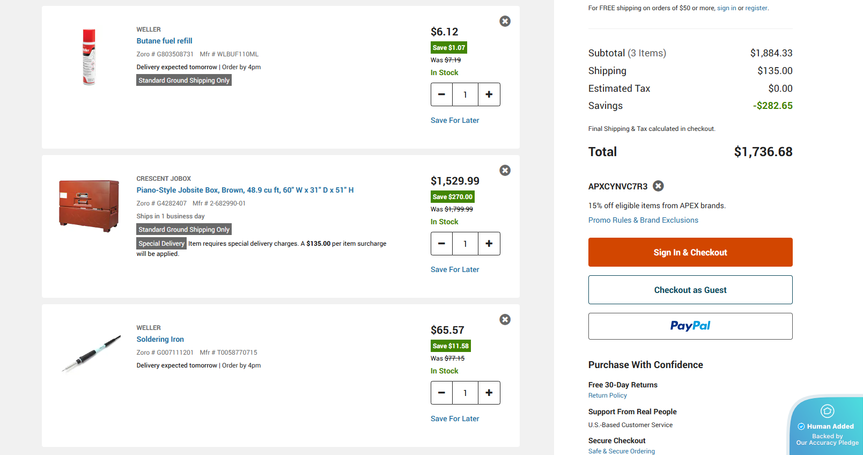Increase quantity of Butane fuel refill
The height and width of the screenshot is (455, 863).
[489, 94]
